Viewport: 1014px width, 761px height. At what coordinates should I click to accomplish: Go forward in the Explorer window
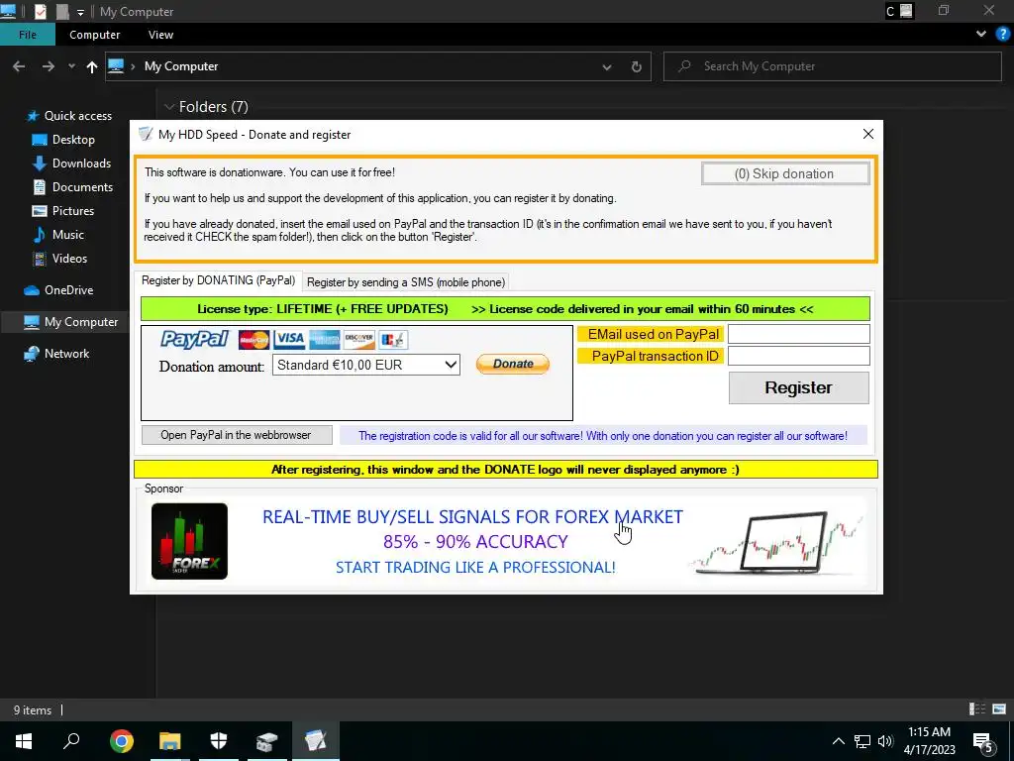pos(49,66)
